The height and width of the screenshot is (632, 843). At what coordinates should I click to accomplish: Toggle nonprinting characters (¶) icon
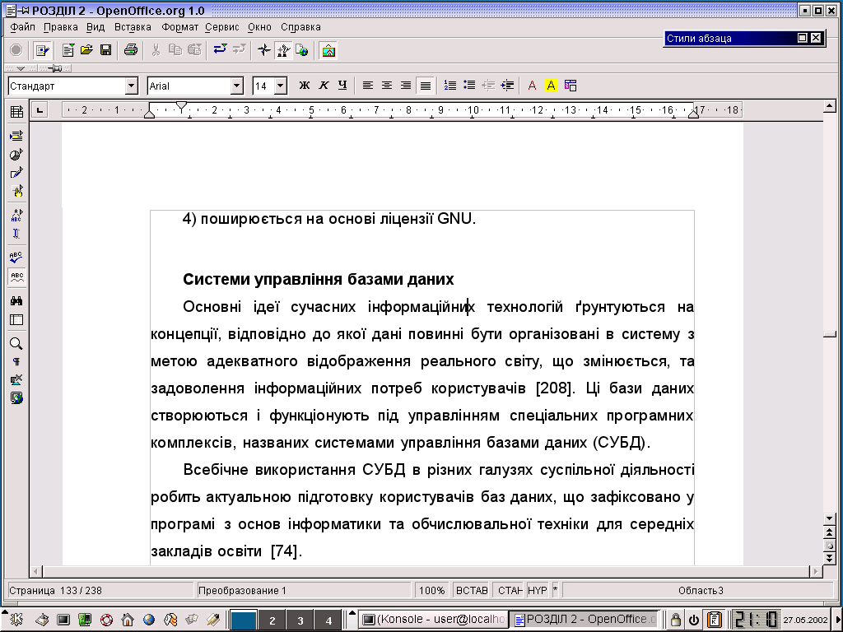point(16,362)
